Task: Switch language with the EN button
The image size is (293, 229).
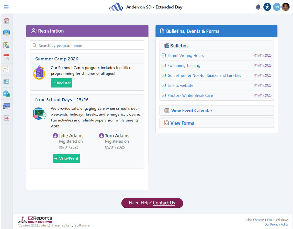Action: (x=276, y=7)
